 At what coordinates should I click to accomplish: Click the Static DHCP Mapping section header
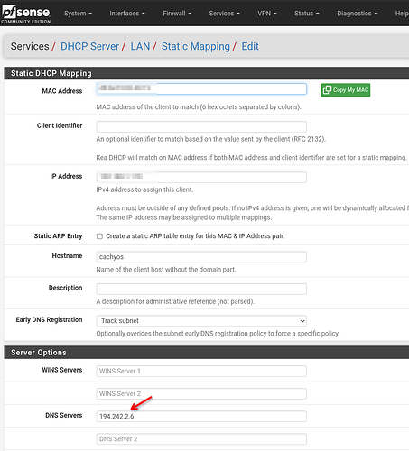tap(206, 73)
